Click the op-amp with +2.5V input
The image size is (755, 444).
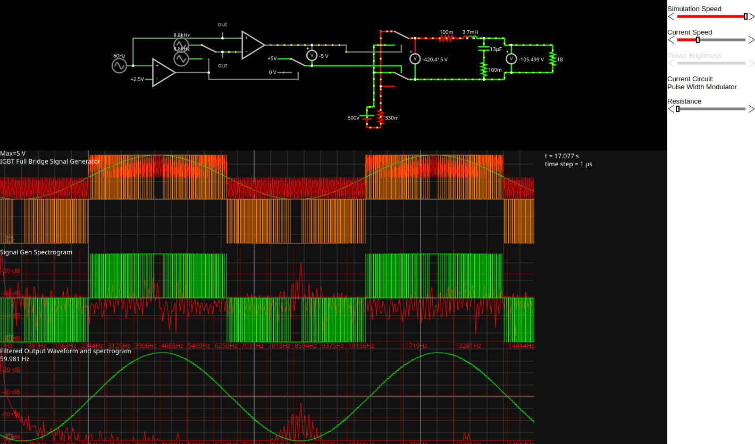[x=163, y=72]
